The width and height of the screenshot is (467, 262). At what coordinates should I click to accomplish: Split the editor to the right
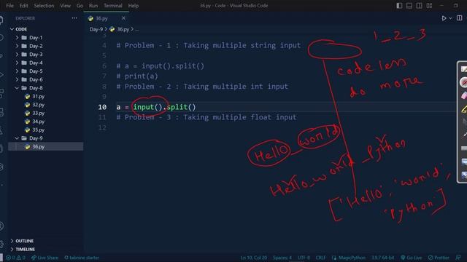tap(459, 18)
